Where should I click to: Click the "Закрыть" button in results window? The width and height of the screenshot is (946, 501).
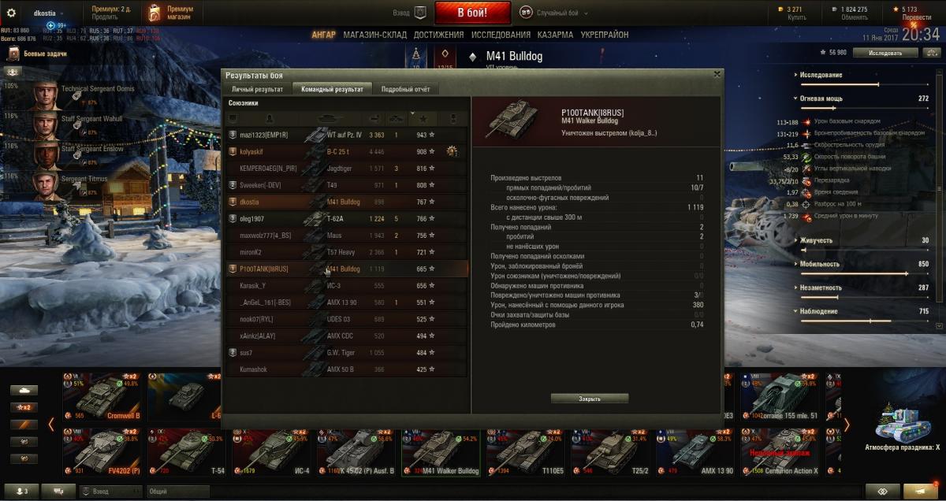[x=590, y=399]
